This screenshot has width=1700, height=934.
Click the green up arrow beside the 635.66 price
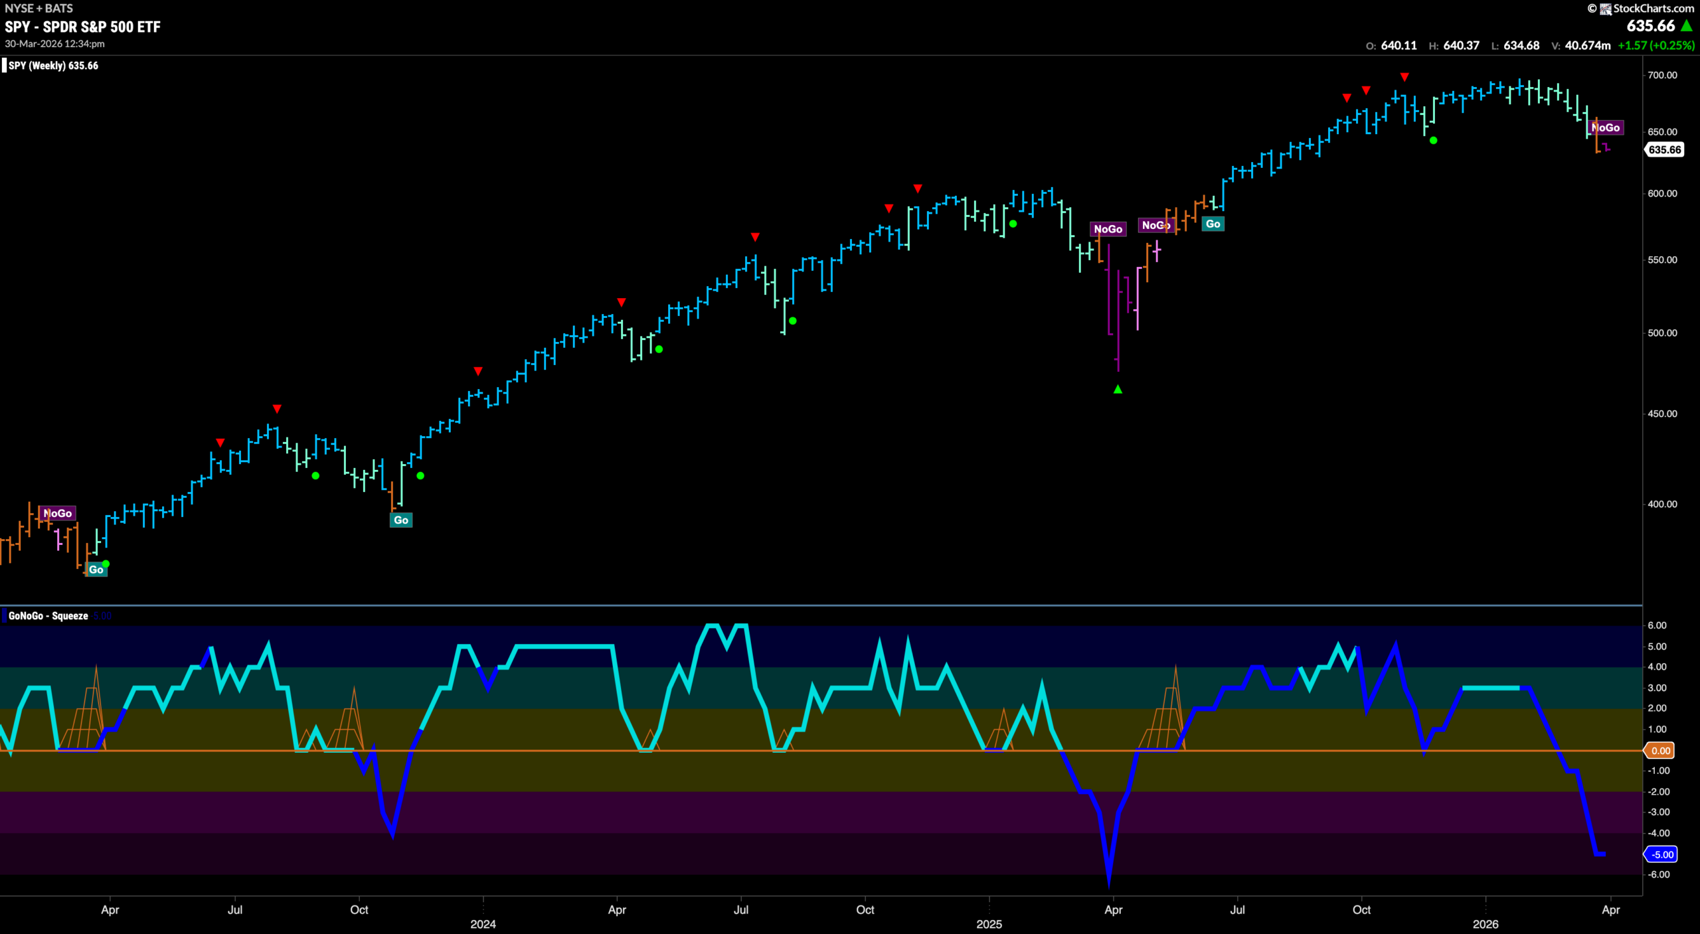(x=1687, y=26)
